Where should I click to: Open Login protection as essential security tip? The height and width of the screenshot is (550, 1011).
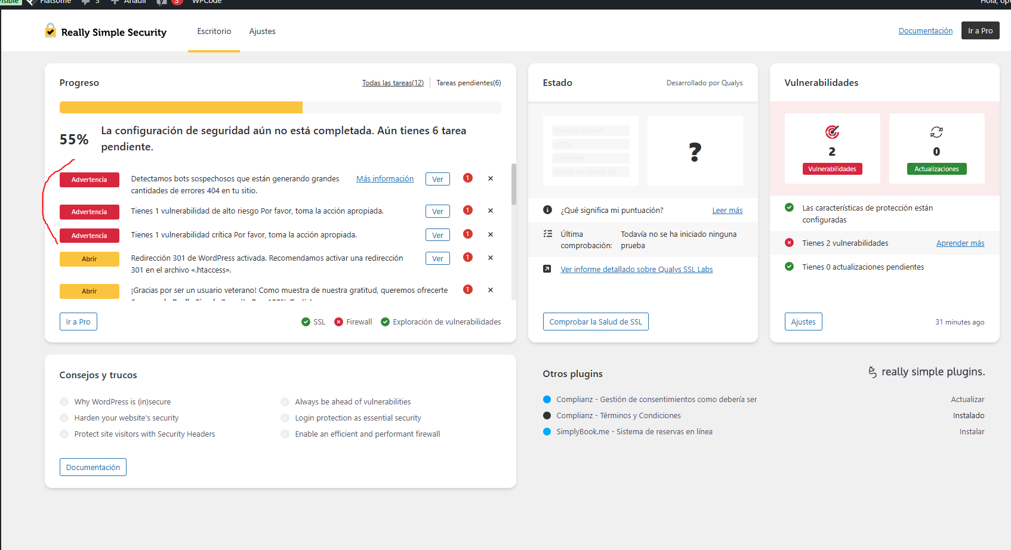[x=358, y=418]
